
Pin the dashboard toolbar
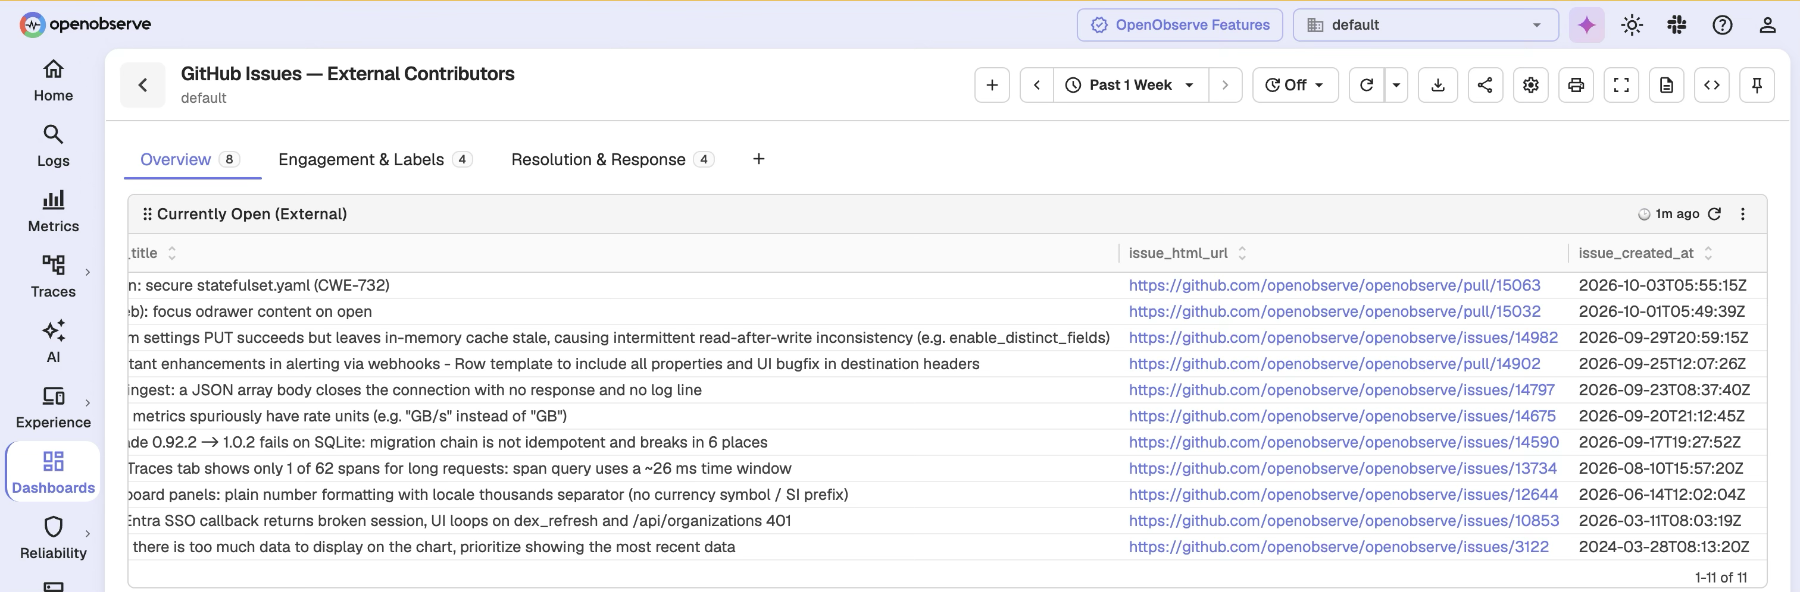click(x=1757, y=85)
